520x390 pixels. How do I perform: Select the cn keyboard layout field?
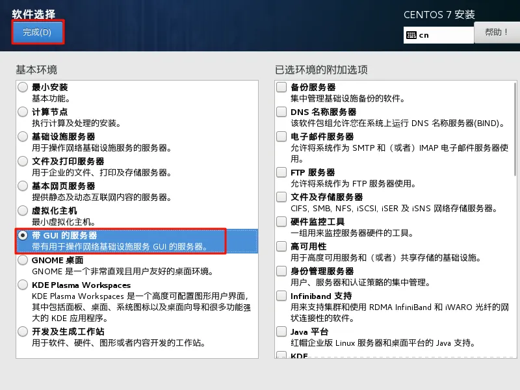438,35
